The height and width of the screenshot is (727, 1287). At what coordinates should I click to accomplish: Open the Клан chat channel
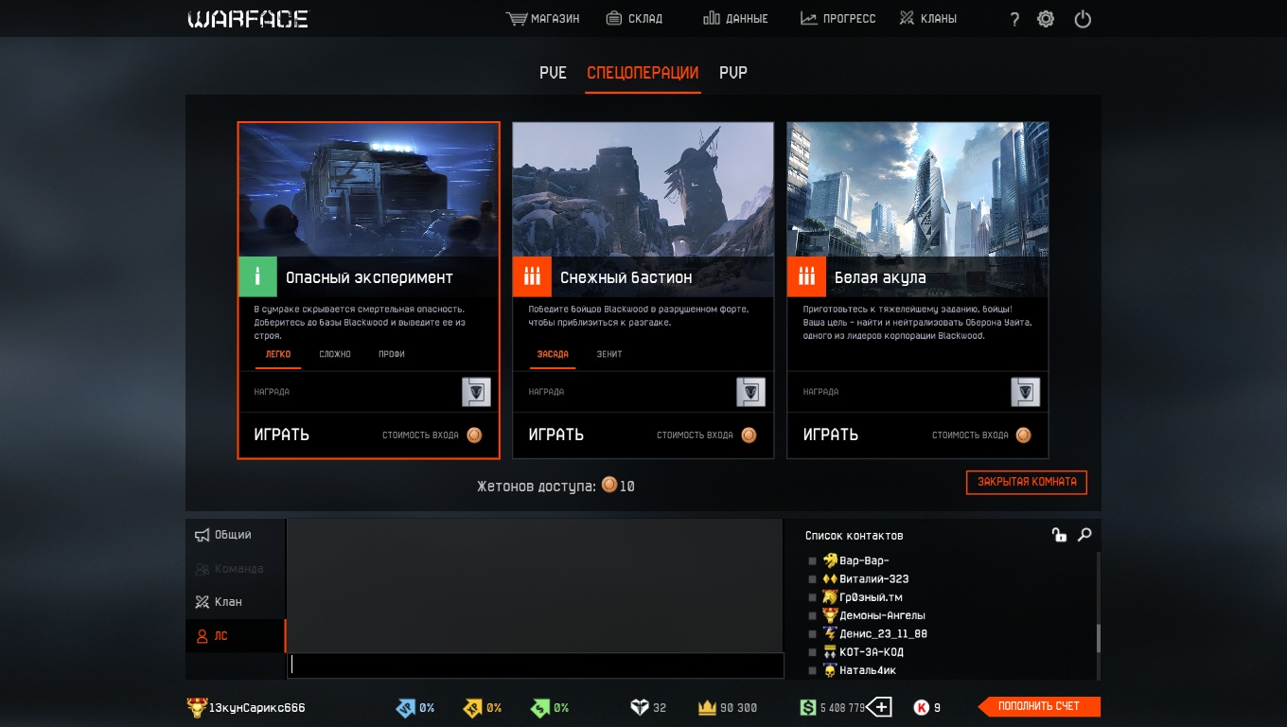pos(236,602)
